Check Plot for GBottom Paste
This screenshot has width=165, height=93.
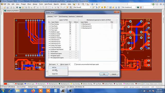(x=70, y=36)
